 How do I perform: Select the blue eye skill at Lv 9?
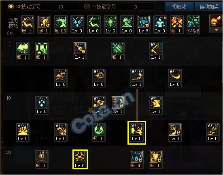[144, 24]
